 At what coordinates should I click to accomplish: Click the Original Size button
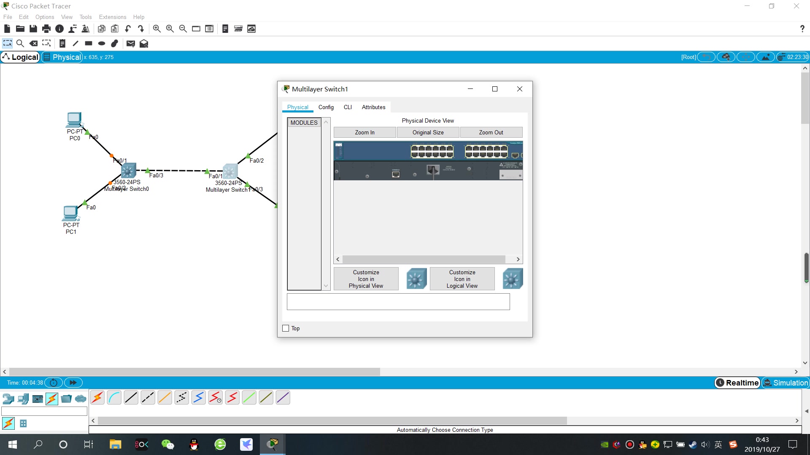pos(428,132)
